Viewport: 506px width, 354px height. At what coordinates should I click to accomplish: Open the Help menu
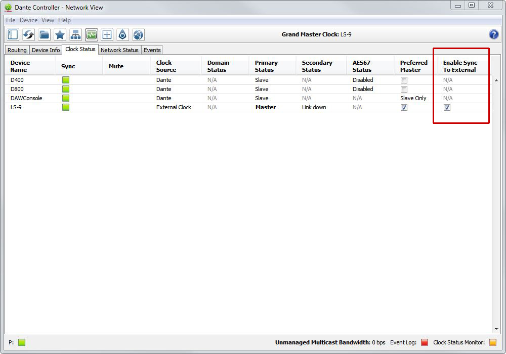pyautogui.click(x=65, y=20)
